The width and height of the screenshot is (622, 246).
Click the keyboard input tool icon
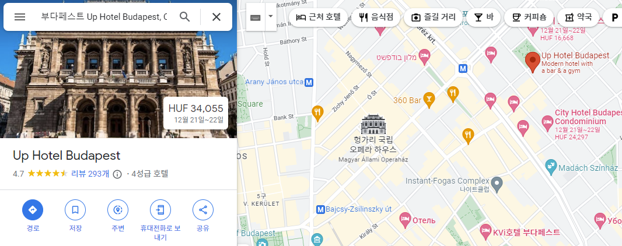(256, 17)
